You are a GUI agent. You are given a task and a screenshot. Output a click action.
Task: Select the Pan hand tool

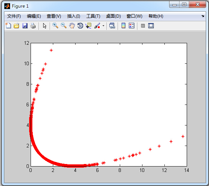72,26
